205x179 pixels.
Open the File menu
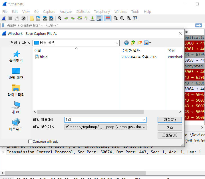[5, 12]
